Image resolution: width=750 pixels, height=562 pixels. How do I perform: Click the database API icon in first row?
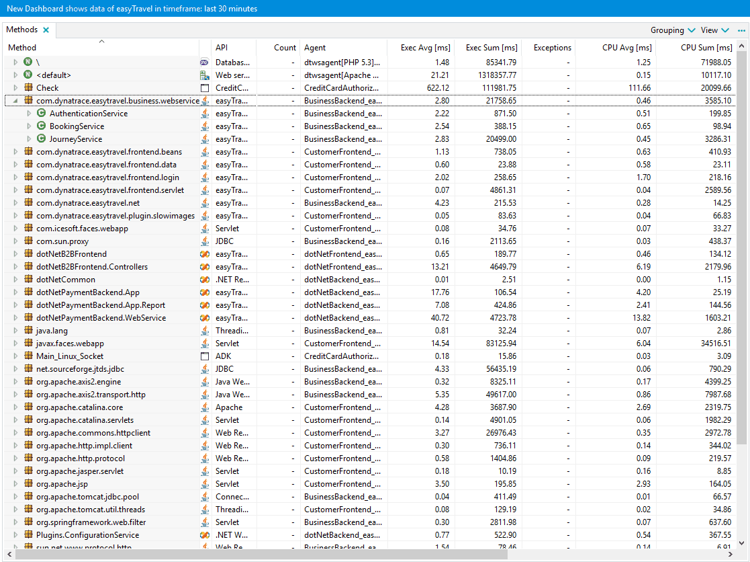205,63
